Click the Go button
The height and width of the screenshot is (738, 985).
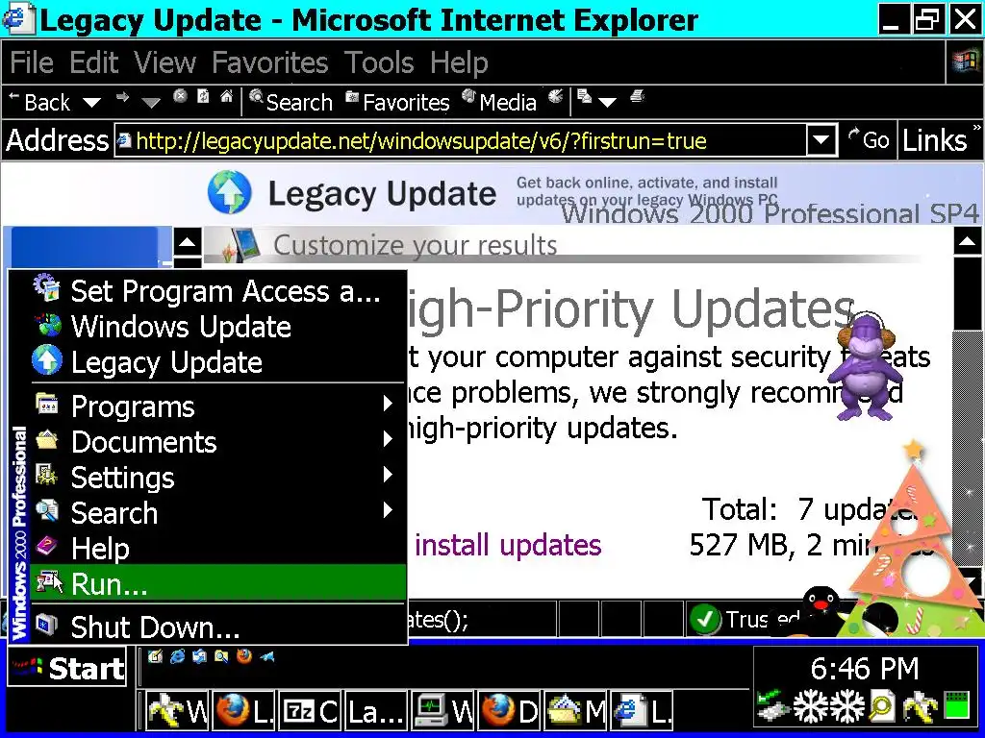pyautogui.click(x=869, y=139)
